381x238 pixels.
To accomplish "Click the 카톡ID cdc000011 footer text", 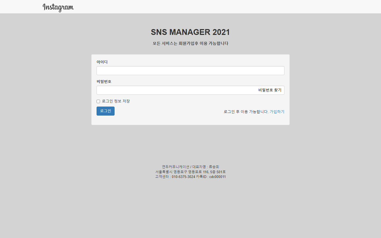I will pyautogui.click(x=212, y=177).
